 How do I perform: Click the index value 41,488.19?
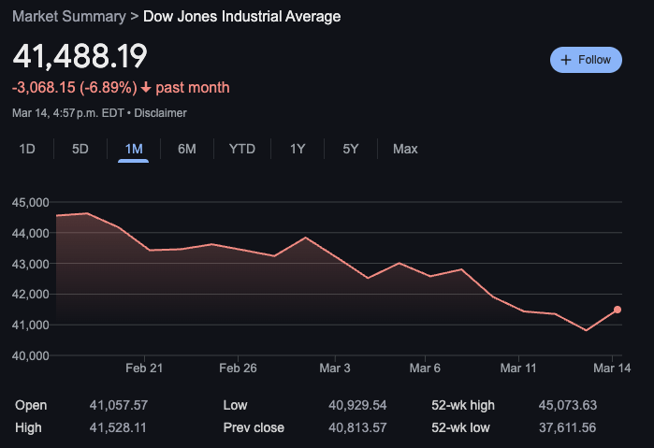[x=80, y=55]
